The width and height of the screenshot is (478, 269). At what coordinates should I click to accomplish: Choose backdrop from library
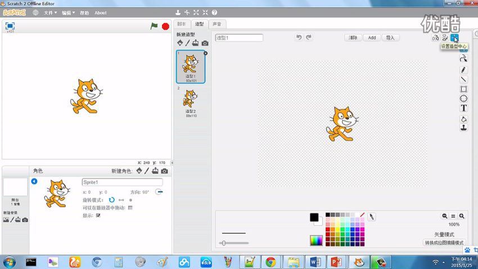point(6,220)
